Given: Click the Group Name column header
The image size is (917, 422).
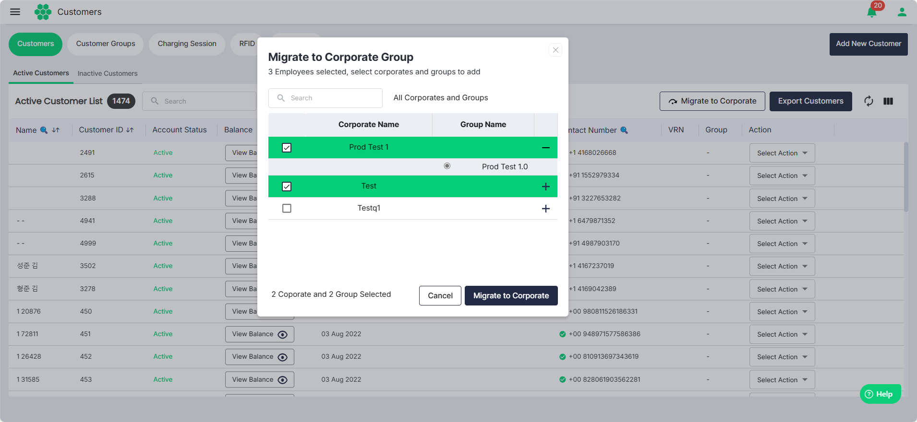Looking at the screenshot, I should pos(483,125).
